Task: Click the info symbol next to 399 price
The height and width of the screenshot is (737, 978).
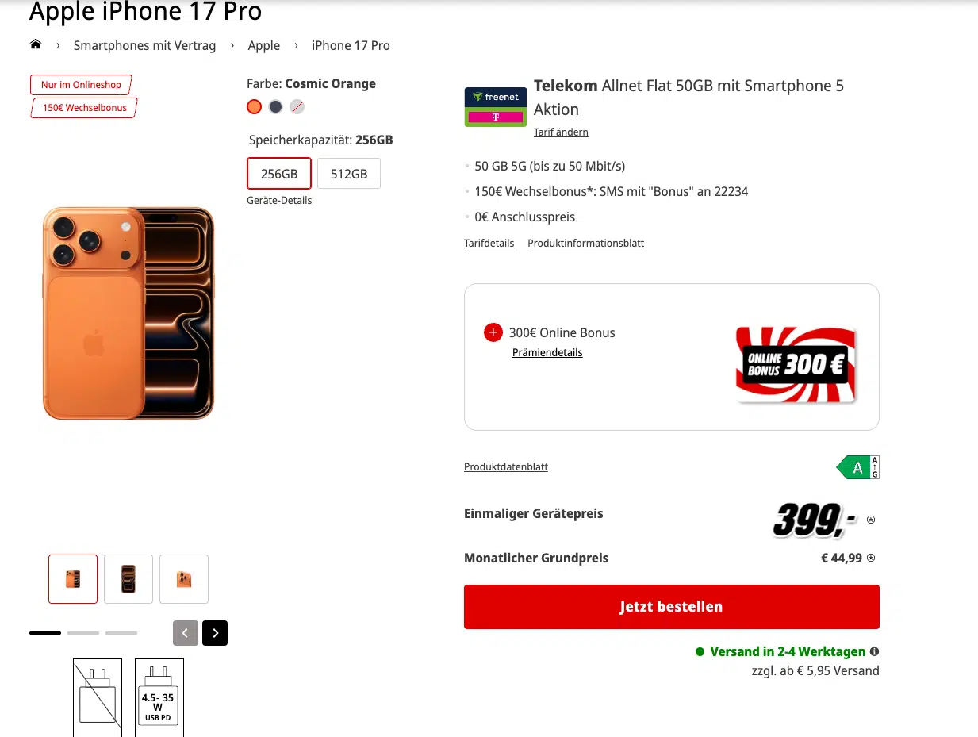Action: tap(871, 520)
